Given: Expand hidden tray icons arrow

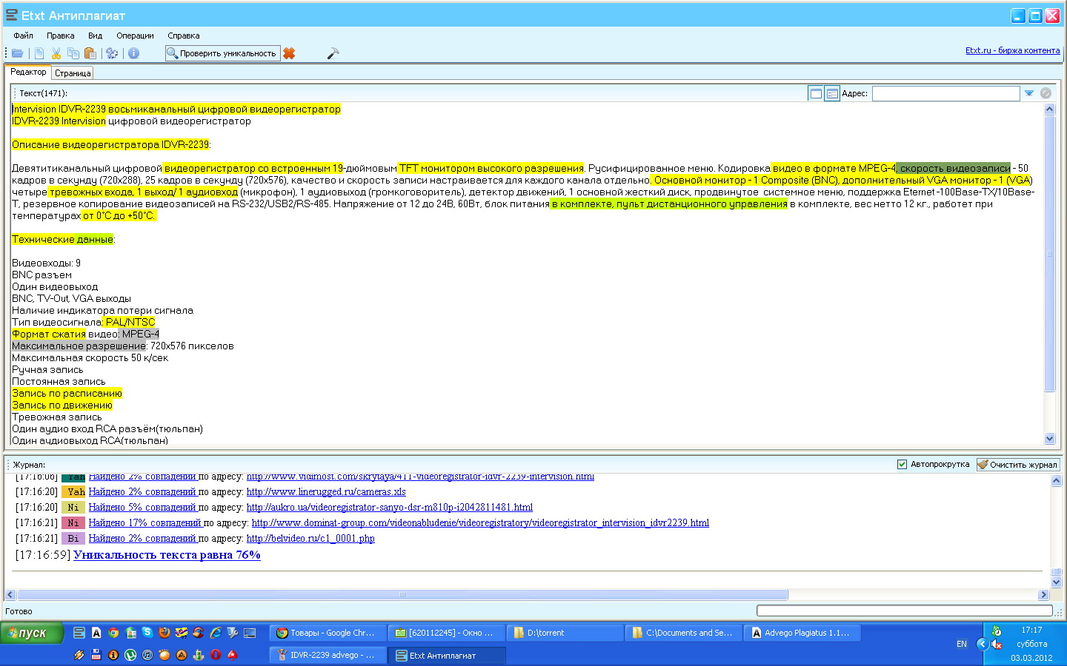Looking at the screenshot, I should 982,644.
